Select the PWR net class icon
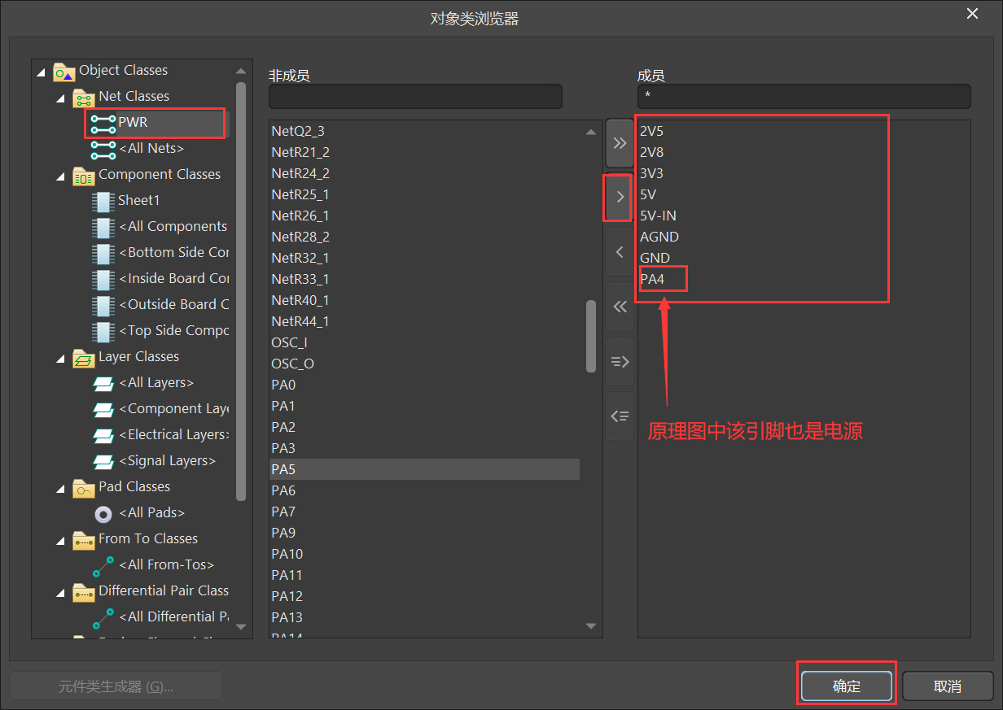Viewport: 1003px width, 710px height. [x=103, y=124]
